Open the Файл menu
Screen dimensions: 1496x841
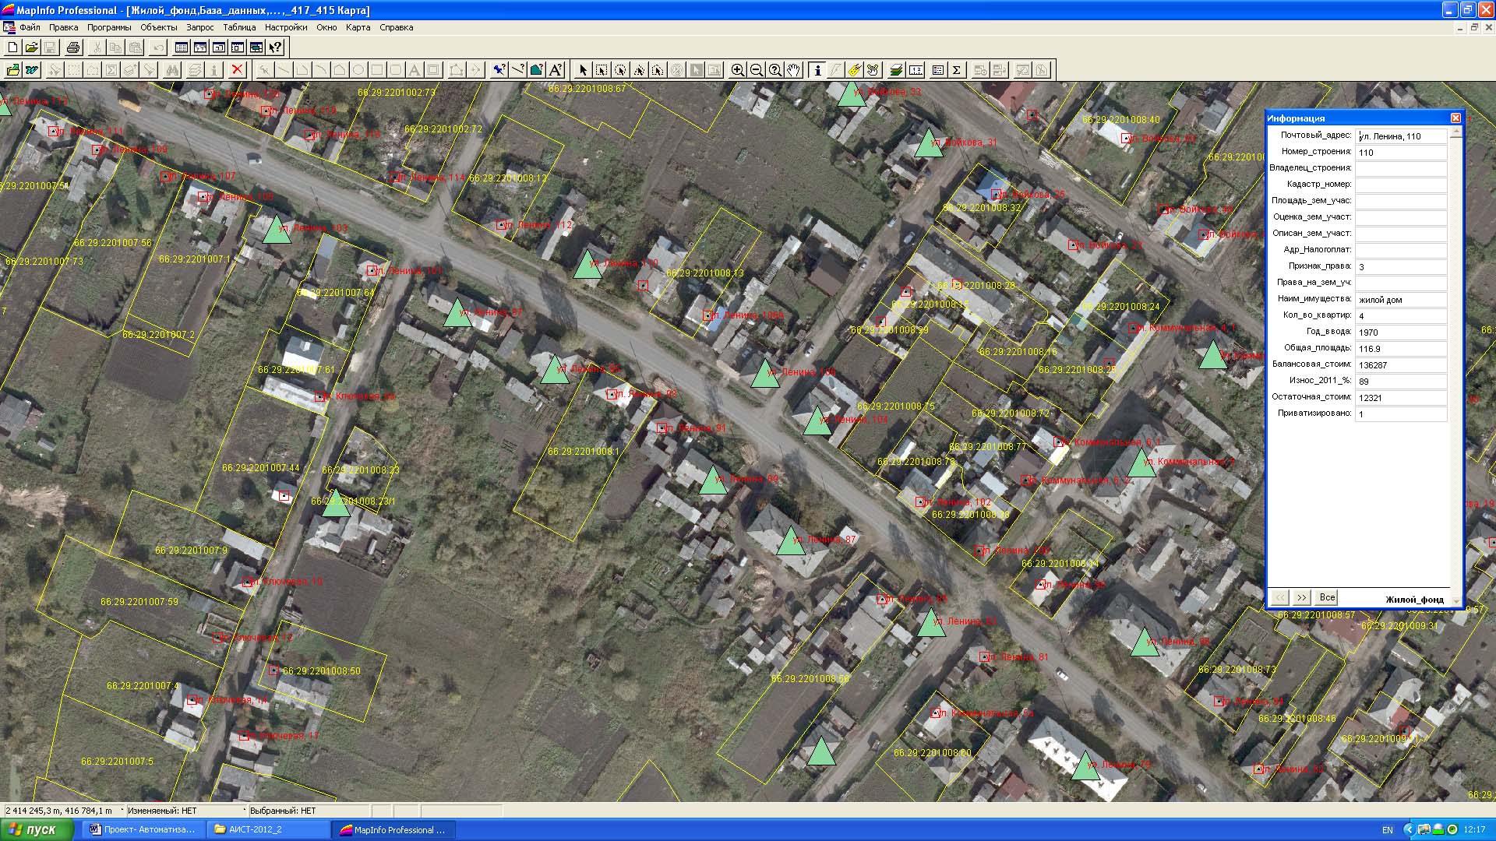click(30, 27)
